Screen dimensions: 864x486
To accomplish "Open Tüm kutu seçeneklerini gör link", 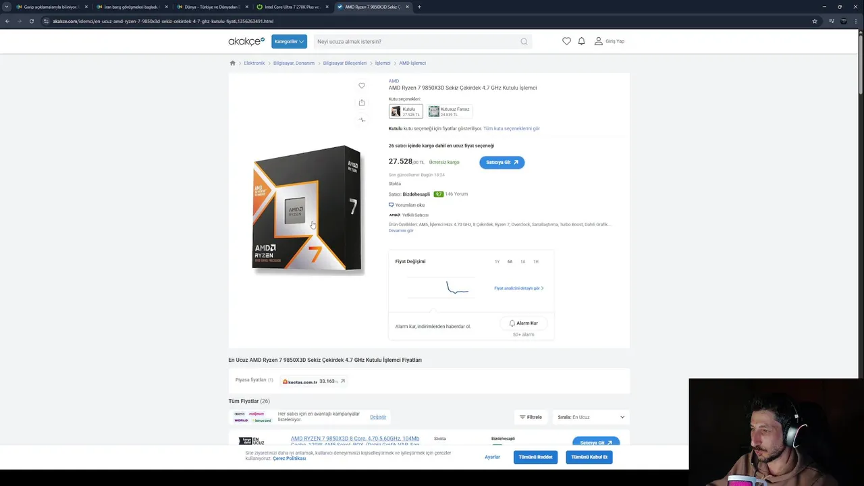I will [x=512, y=128].
